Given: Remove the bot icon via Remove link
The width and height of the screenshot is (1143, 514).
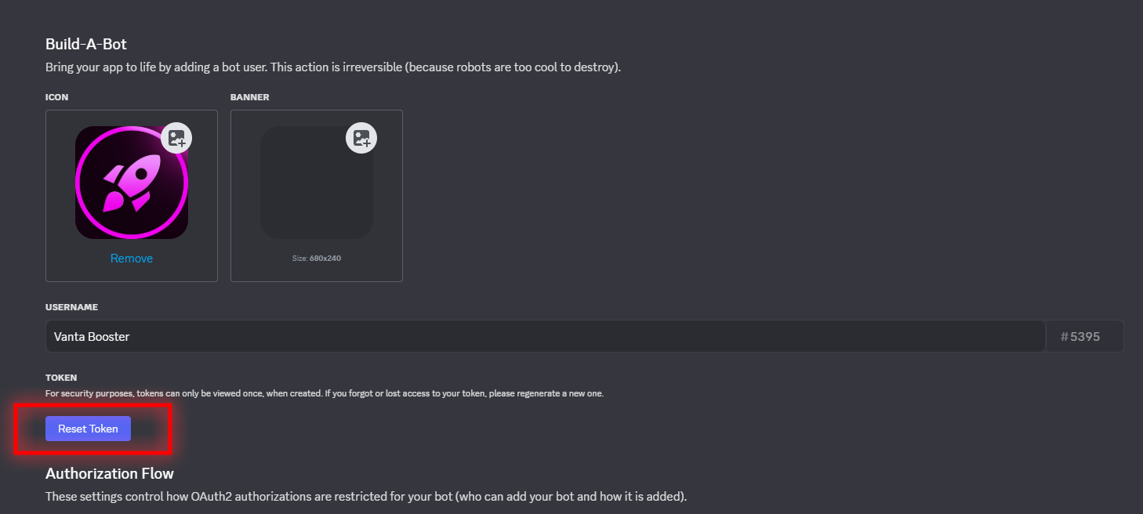Looking at the screenshot, I should click(132, 259).
